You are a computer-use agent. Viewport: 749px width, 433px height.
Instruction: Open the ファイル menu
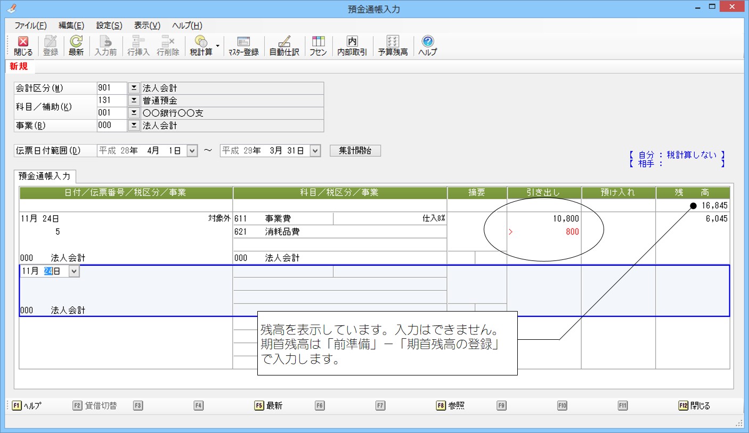[x=30, y=26]
